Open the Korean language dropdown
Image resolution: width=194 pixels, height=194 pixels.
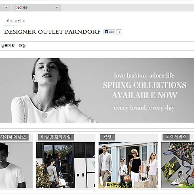36,8
